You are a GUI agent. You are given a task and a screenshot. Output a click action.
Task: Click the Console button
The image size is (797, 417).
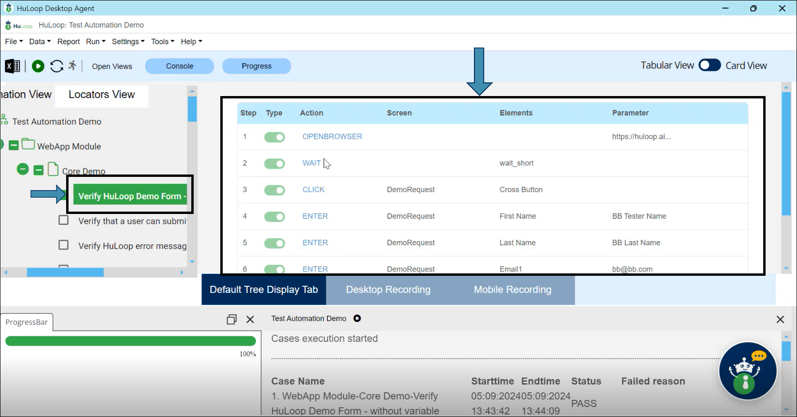(179, 66)
